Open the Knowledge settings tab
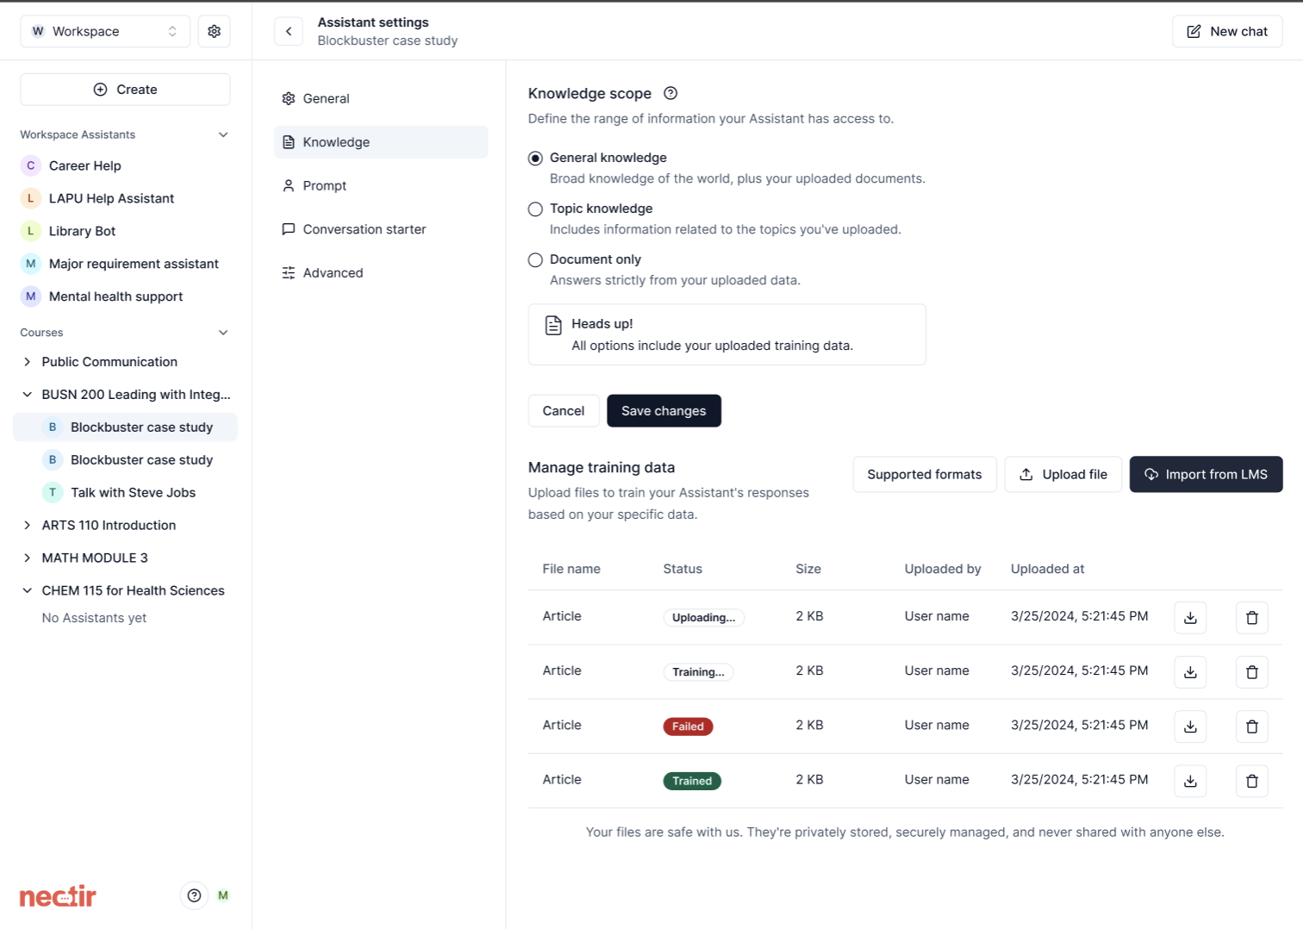 (381, 142)
